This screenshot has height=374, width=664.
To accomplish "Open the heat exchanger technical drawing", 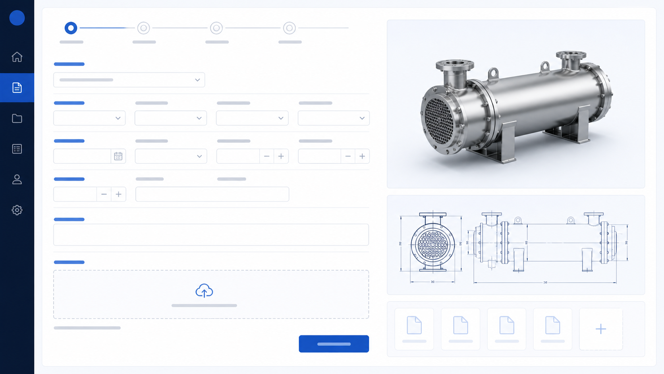I will point(516,245).
